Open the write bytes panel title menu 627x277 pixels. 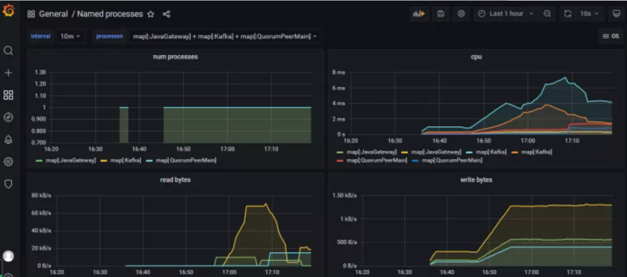[476, 180]
